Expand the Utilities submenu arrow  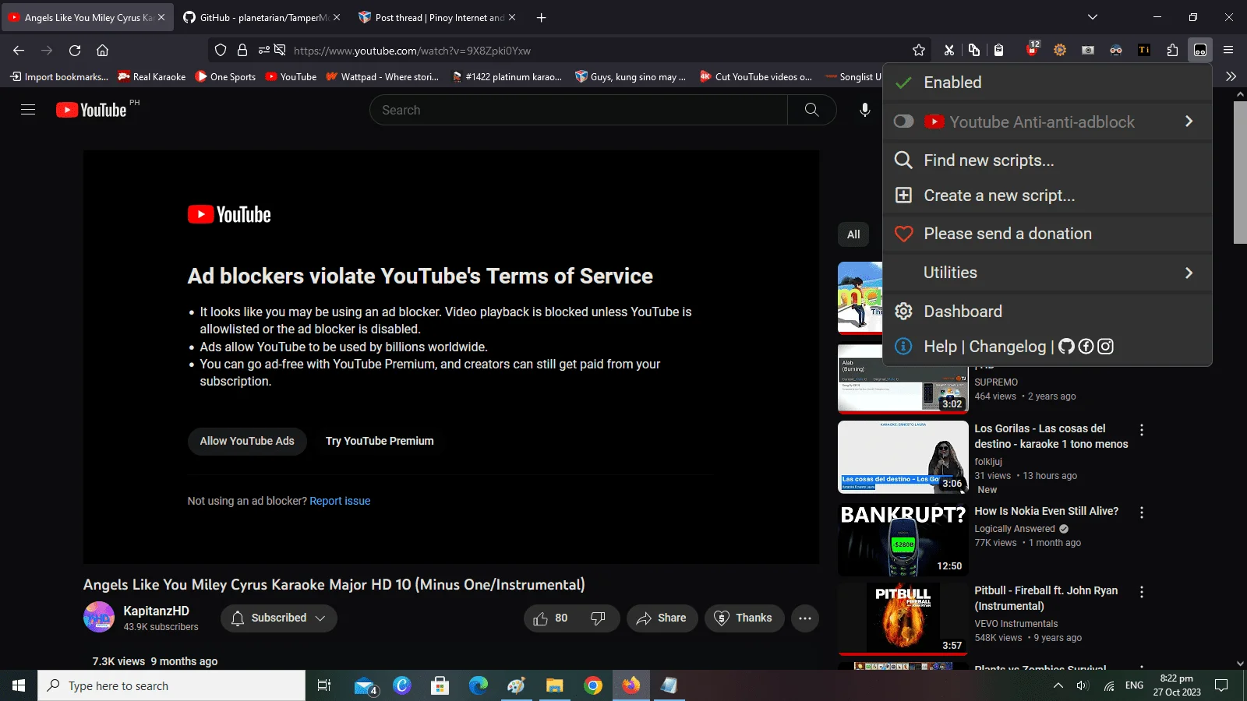[1189, 273]
